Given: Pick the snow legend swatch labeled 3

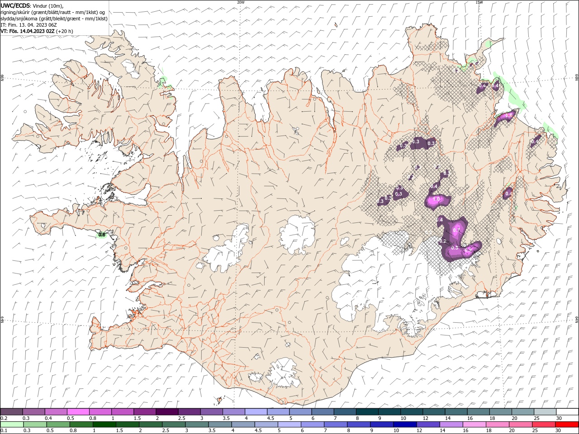Looking at the screenshot, I should coord(211,412).
